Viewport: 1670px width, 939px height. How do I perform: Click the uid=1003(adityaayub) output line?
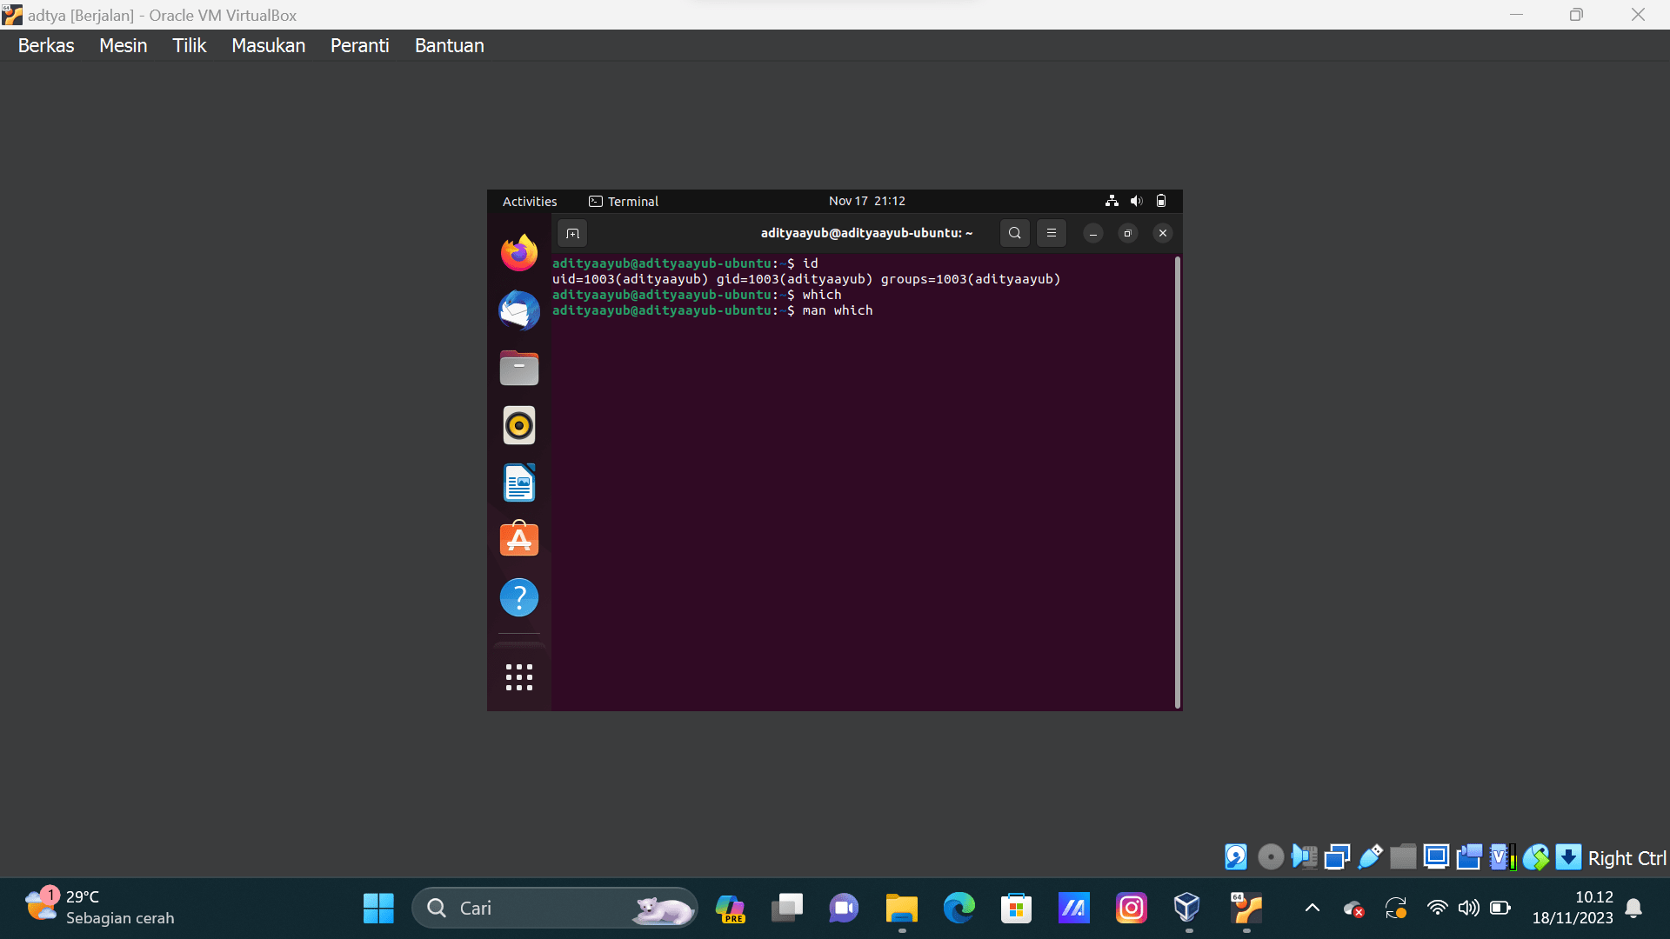[x=806, y=279]
